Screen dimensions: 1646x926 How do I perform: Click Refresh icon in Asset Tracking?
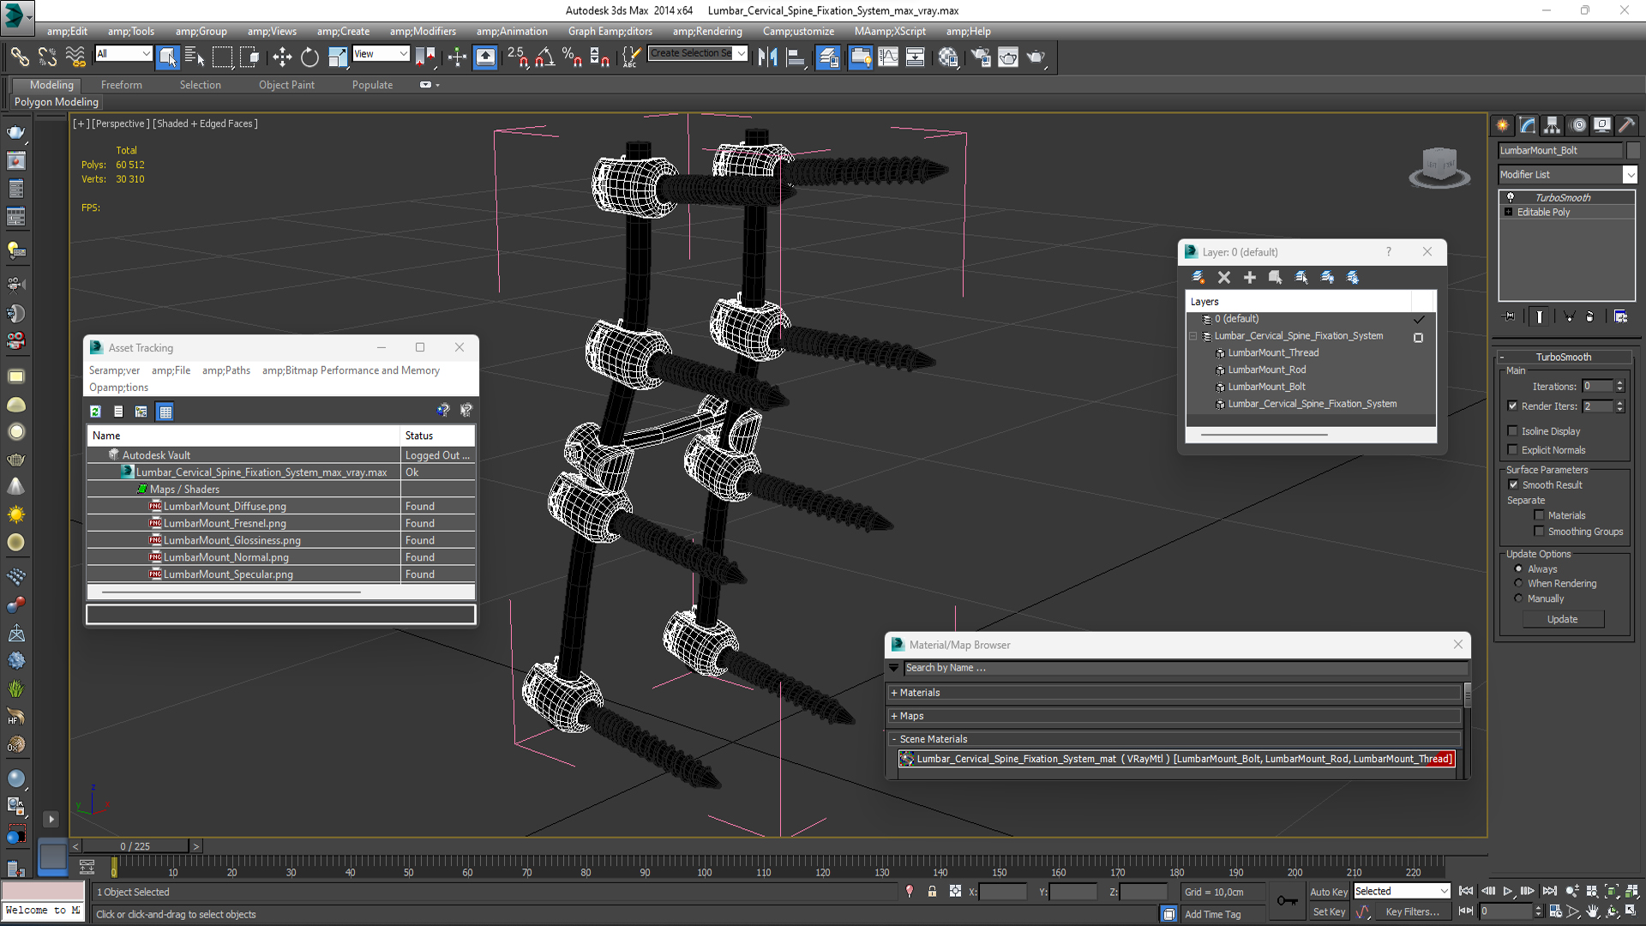(x=95, y=412)
